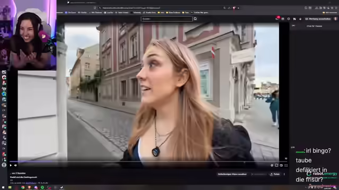The height and width of the screenshot is (190, 339).
Task: Click top followed-channel avatar in sidebar
Action: (4, 72)
